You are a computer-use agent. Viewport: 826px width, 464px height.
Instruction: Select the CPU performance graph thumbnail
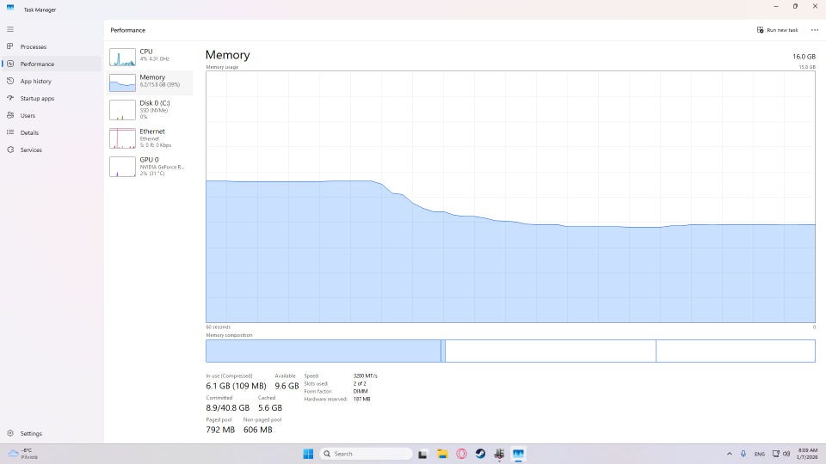(x=122, y=57)
